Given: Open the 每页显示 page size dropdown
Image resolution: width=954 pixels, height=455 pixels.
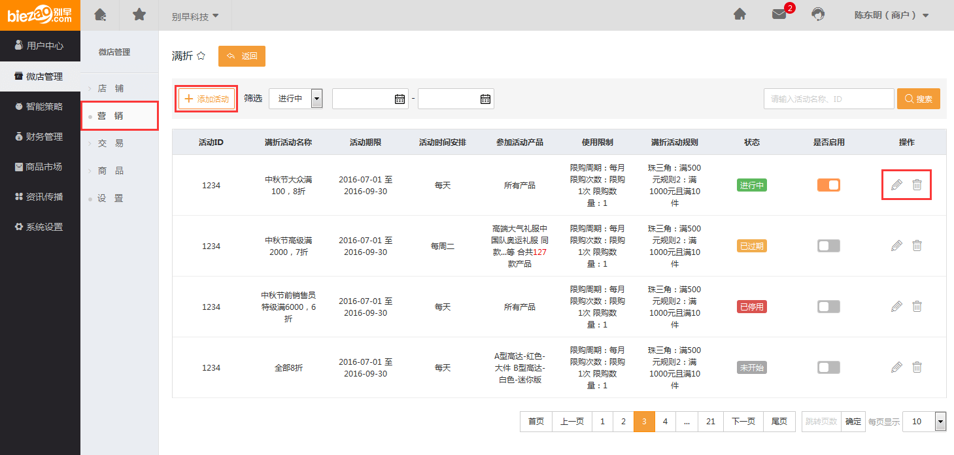Looking at the screenshot, I should 924,422.
